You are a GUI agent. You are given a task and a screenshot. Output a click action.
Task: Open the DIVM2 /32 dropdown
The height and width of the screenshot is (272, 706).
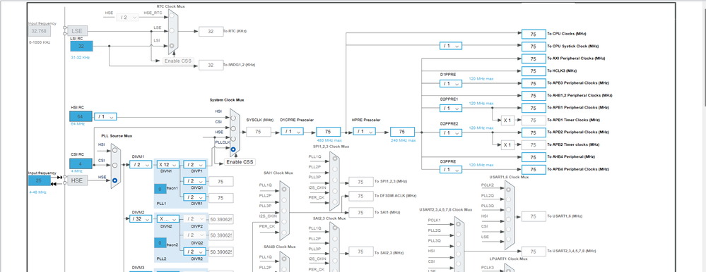click(141, 219)
